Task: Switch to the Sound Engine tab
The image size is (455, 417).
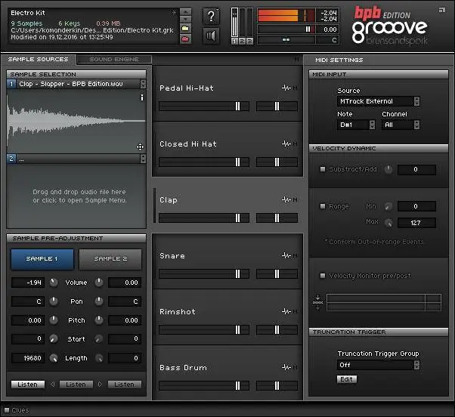Action: pyautogui.click(x=114, y=60)
